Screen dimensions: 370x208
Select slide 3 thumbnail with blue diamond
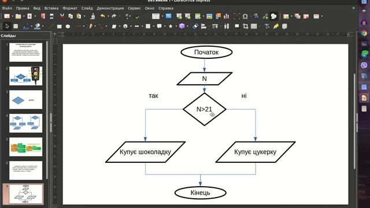pos(25,100)
